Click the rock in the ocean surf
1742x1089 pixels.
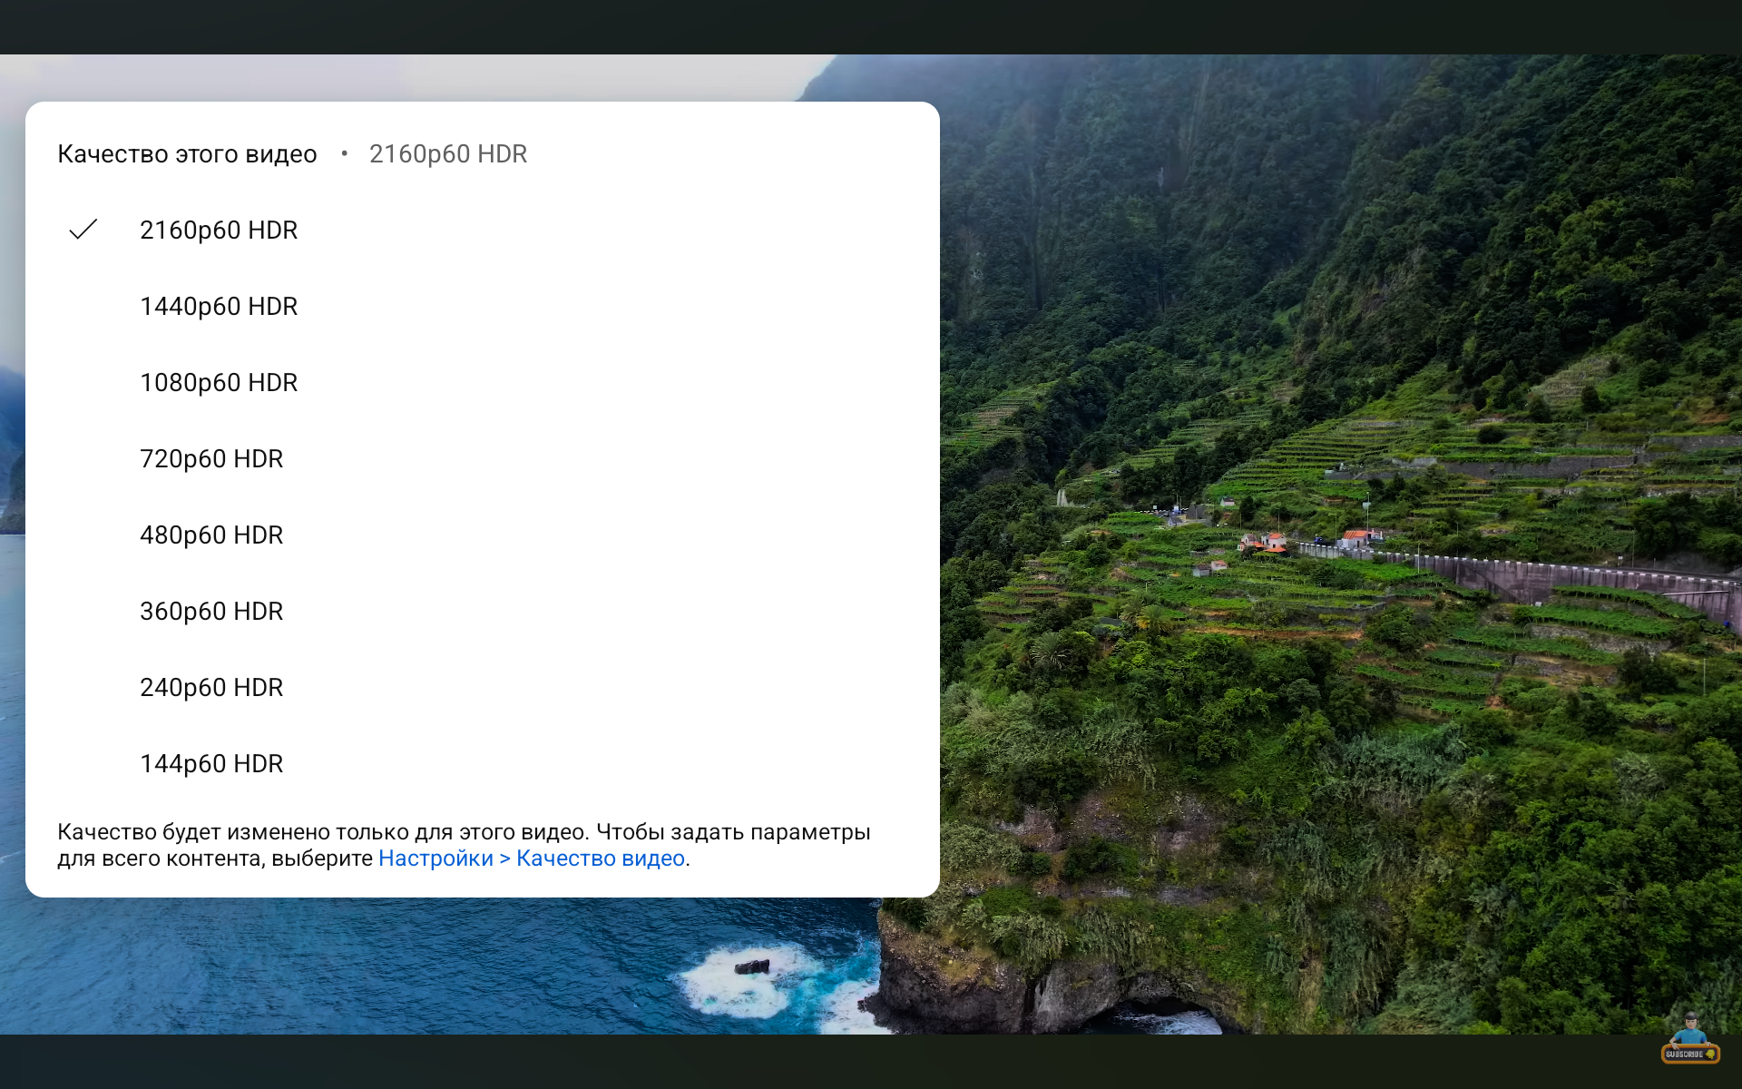coord(752,967)
